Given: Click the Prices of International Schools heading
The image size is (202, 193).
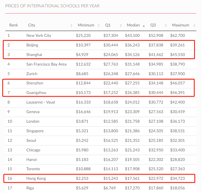Looking at the screenshot, I should [x=52, y=6].
